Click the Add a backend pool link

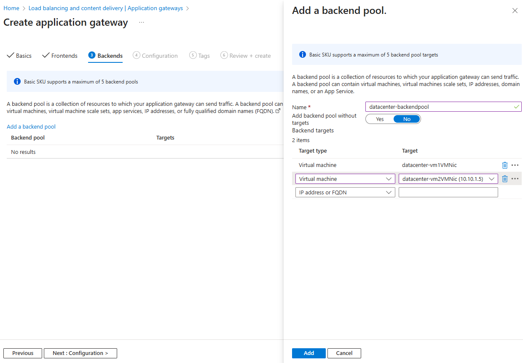(31, 126)
